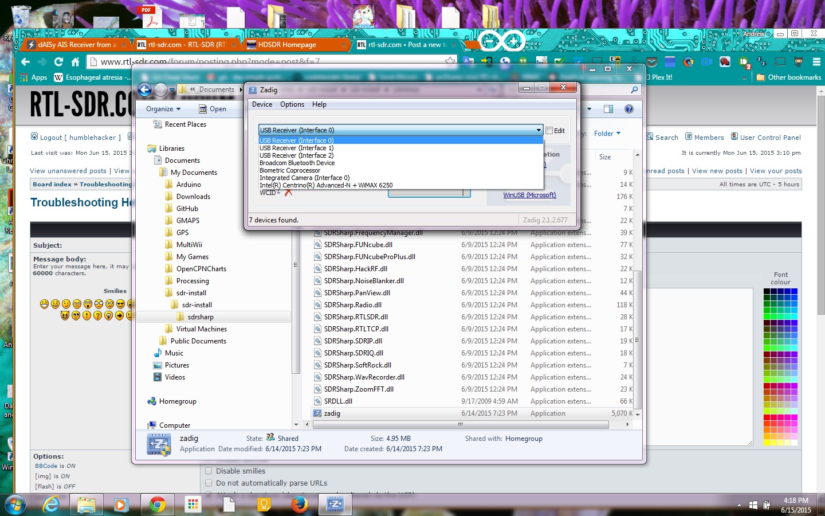Open the Explorer views dropdown arrow

tap(589, 109)
